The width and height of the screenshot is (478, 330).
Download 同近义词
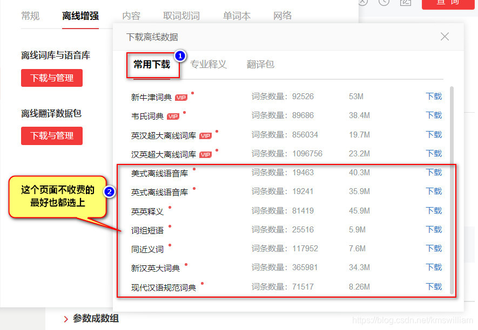(x=434, y=249)
